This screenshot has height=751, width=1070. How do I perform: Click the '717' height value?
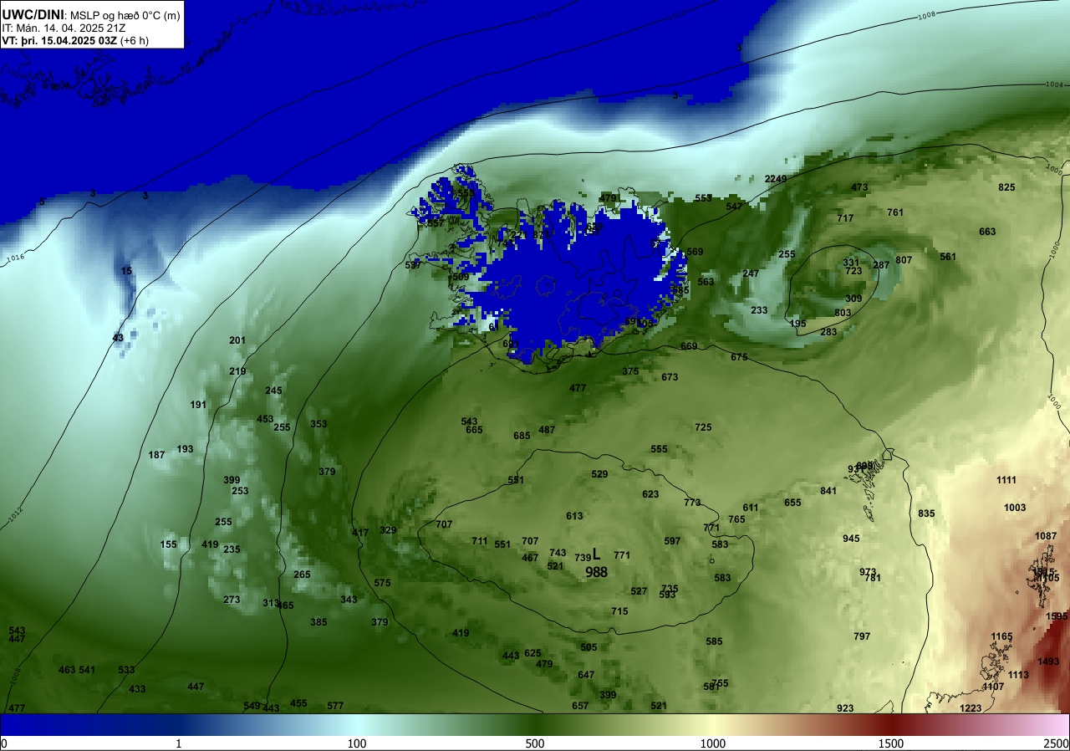[845, 218]
